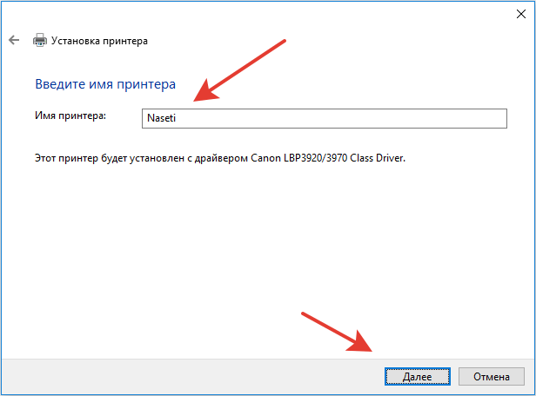
Task: Click the printer icon beside the title
Action: tap(39, 40)
